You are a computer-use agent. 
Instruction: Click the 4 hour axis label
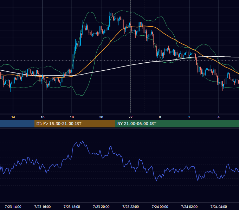tap(219, 117)
